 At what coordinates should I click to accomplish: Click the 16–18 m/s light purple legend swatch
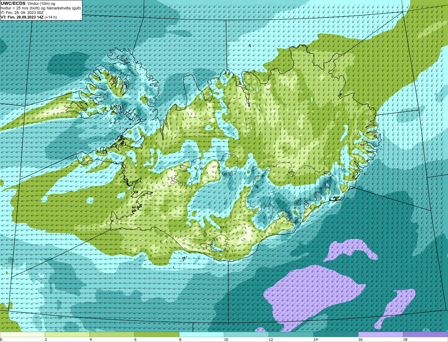(381, 334)
